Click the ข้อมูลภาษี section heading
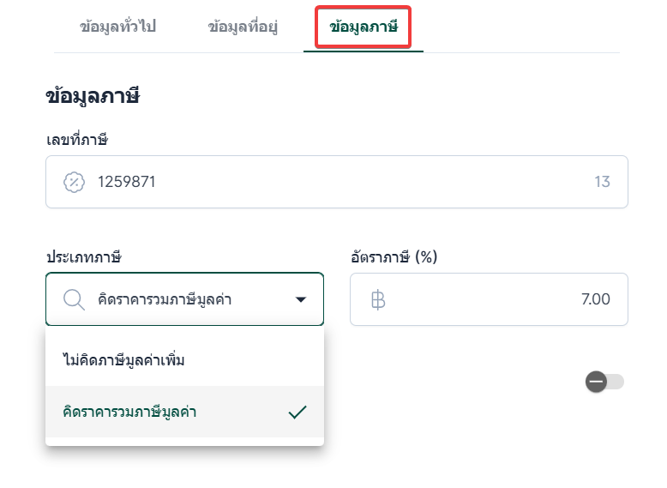Viewport: 667px width, 488px height. click(x=93, y=96)
